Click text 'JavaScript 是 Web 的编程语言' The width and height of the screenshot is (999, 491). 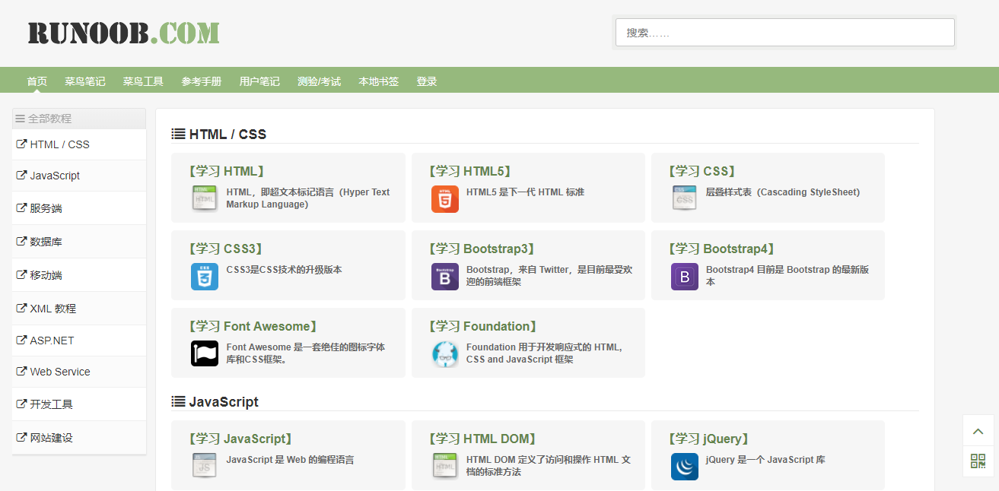pos(290,460)
